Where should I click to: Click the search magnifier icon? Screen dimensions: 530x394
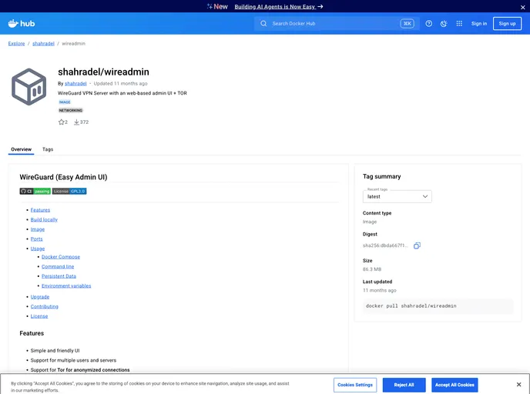coord(263,23)
